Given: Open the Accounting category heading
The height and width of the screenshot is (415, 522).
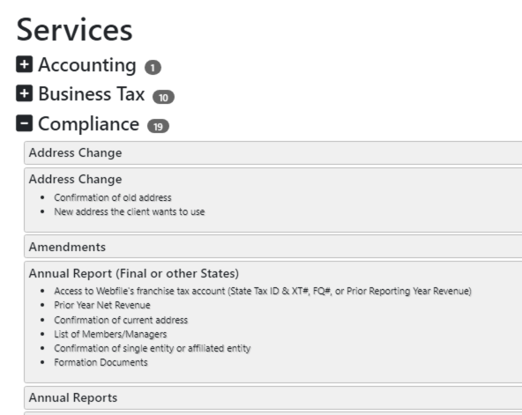Looking at the screenshot, I should click(87, 64).
